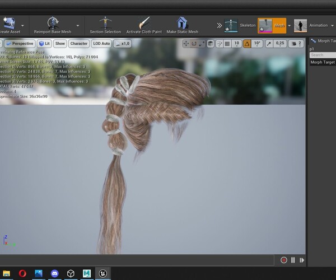
Task: Click the Morph Target search field
Action: click(x=323, y=55)
